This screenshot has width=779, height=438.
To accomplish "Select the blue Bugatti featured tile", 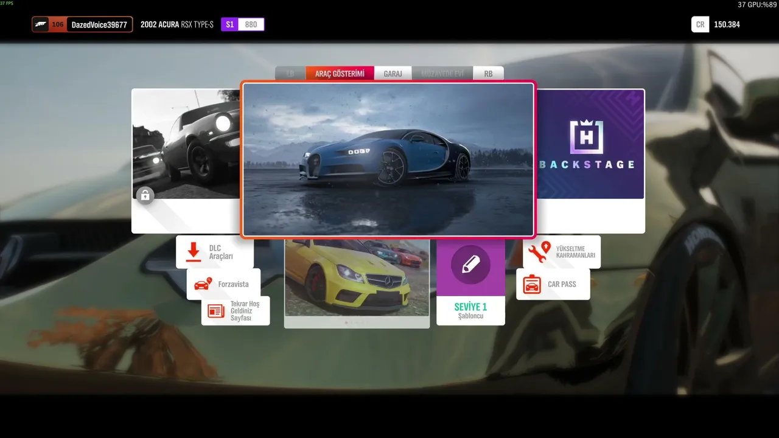I will click(388, 159).
